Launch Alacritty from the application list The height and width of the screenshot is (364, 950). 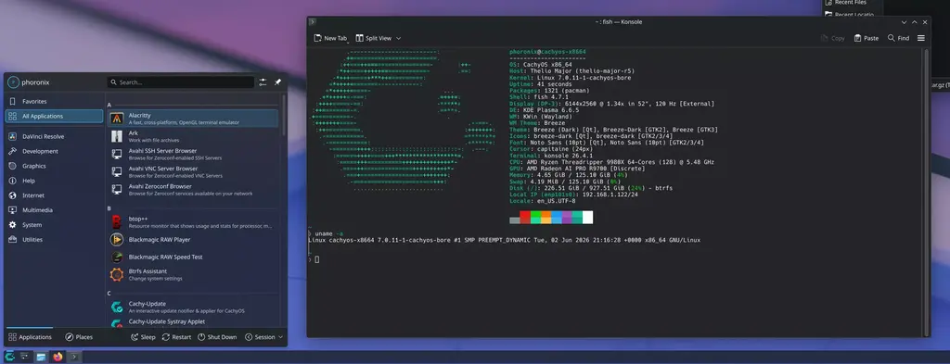193,119
